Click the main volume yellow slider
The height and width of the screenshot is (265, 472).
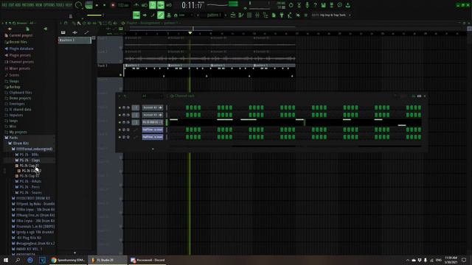[94, 15]
